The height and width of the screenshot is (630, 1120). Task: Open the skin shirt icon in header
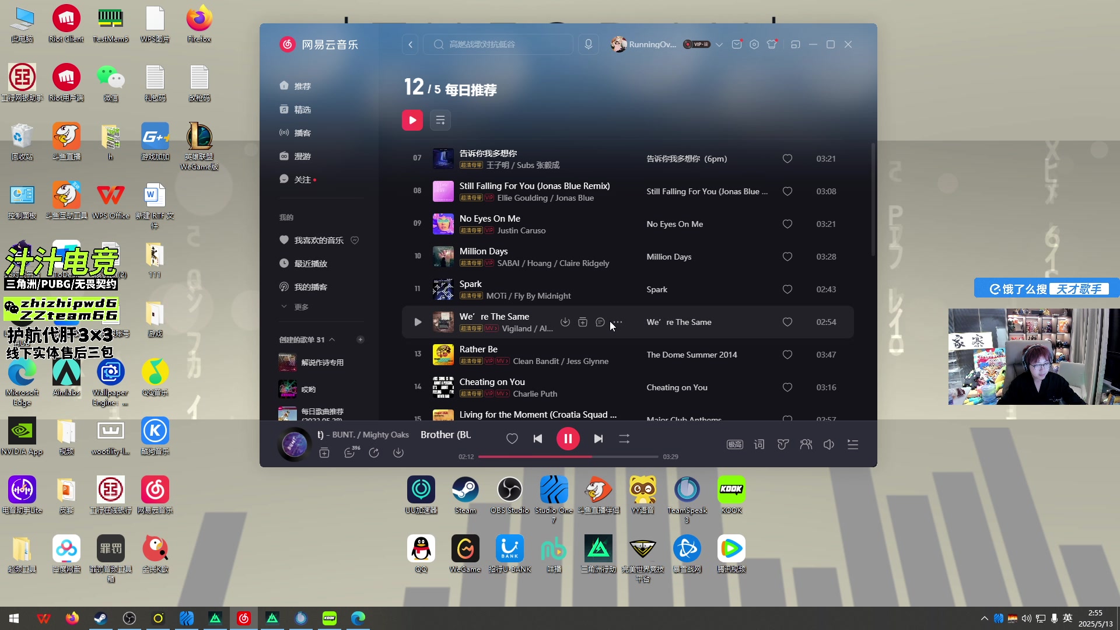pyautogui.click(x=772, y=44)
